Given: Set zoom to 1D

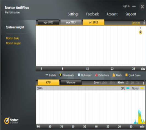Looking at the screenshot, I should [x=127, y=83].
